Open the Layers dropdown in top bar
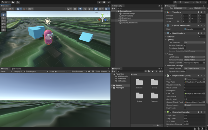 tap(189, 2)
